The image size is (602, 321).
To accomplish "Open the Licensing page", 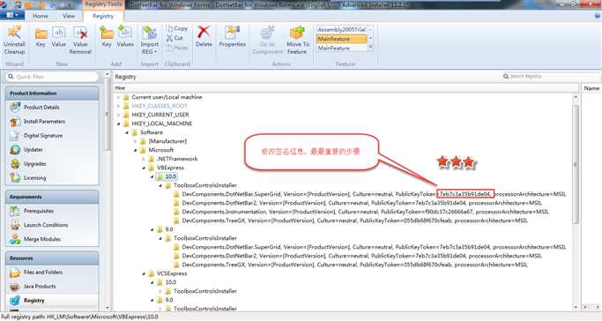I will [x=34, y=178].
